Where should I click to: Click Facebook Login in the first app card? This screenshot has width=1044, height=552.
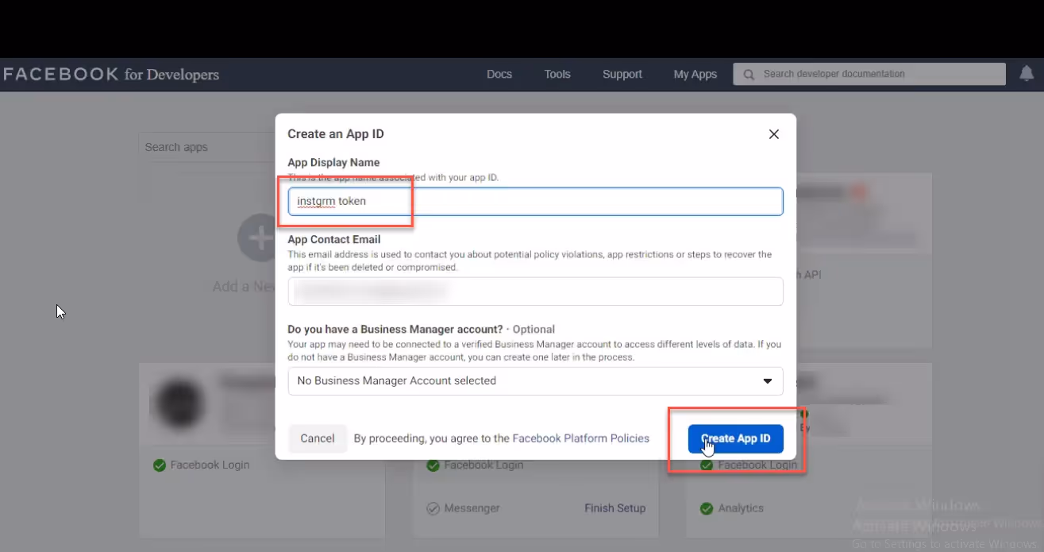coord(210,465)
